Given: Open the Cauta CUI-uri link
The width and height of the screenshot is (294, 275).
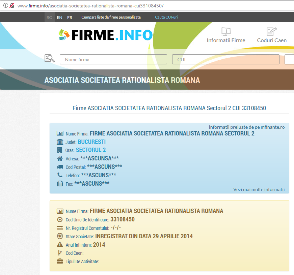Looking at the screenshot, I should [x=166, y=17].
